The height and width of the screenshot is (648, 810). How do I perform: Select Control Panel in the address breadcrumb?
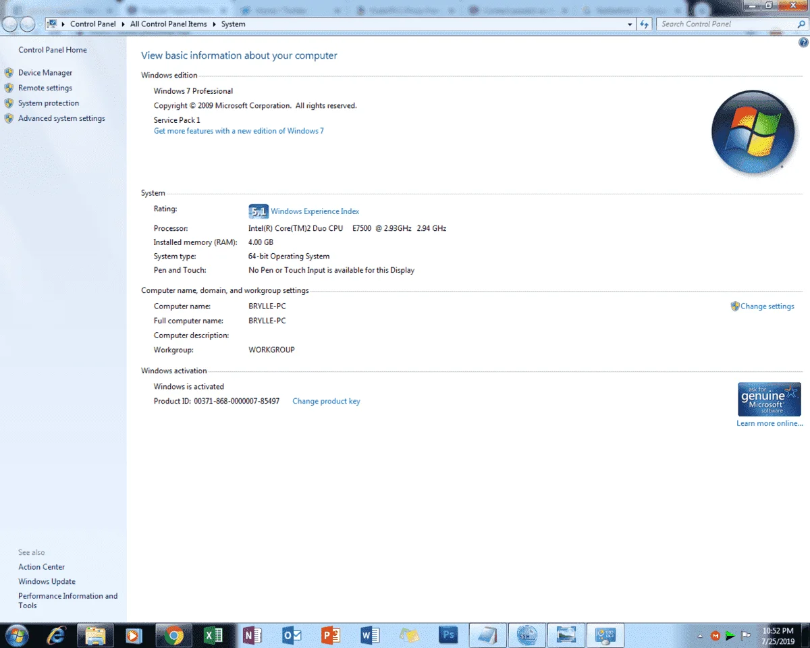pos(93,24)
